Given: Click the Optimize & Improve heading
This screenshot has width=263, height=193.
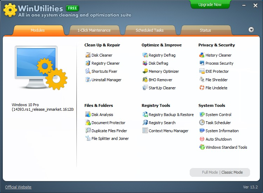Looking at the screenshot, I should (x=162, y=45).
